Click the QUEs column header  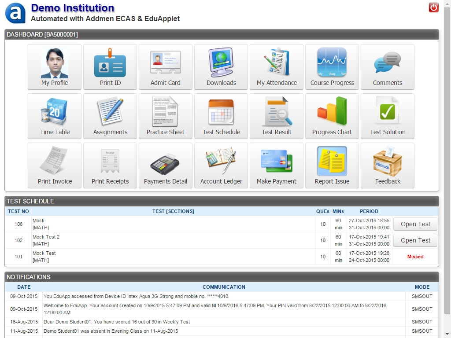323,211
